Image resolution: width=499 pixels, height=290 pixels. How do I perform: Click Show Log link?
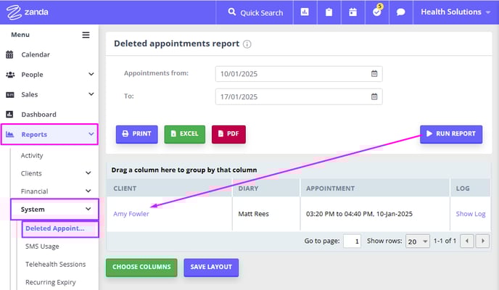click(x=471, y=214)
